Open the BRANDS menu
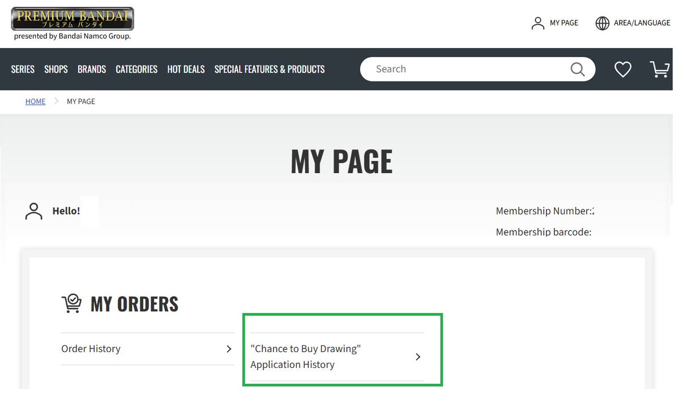This screenshot has height=407, width=679. pos(92,69)
